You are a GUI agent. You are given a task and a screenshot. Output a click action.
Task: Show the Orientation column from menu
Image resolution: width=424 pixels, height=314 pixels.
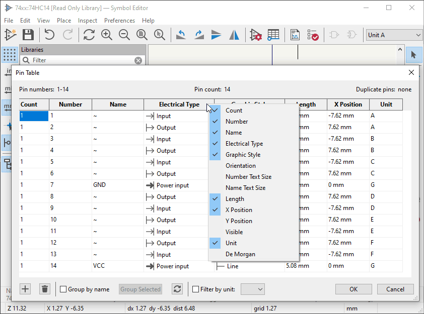(241, 166)
